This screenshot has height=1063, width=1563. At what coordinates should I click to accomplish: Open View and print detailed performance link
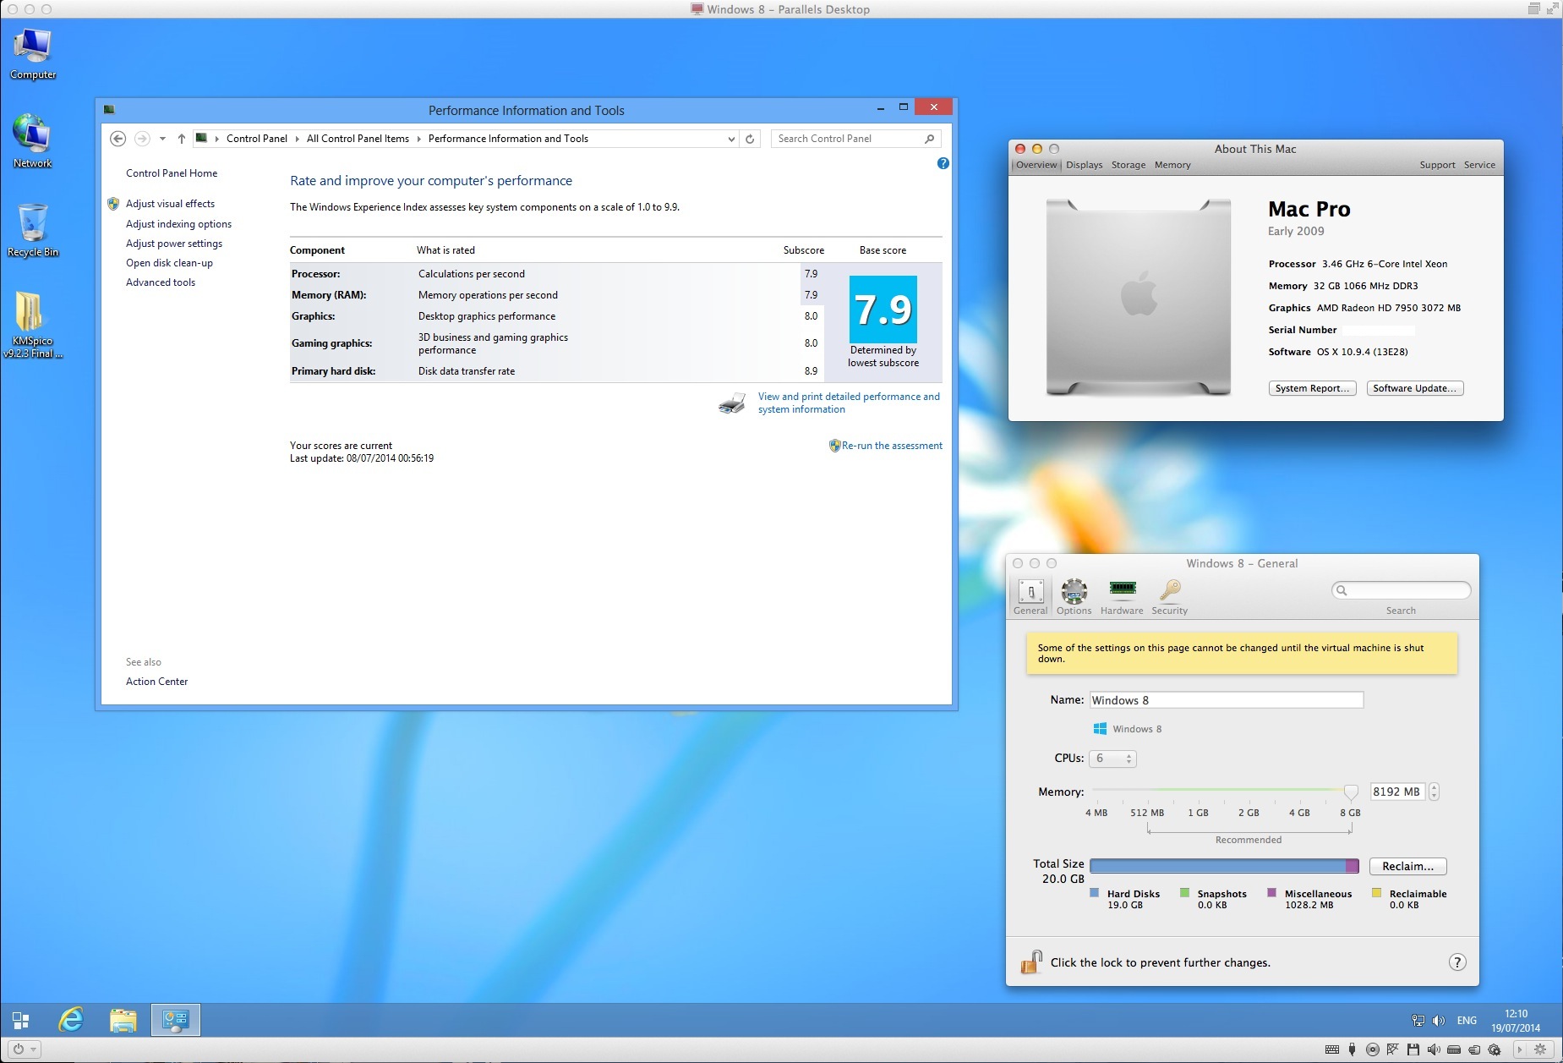click(849, 403)
